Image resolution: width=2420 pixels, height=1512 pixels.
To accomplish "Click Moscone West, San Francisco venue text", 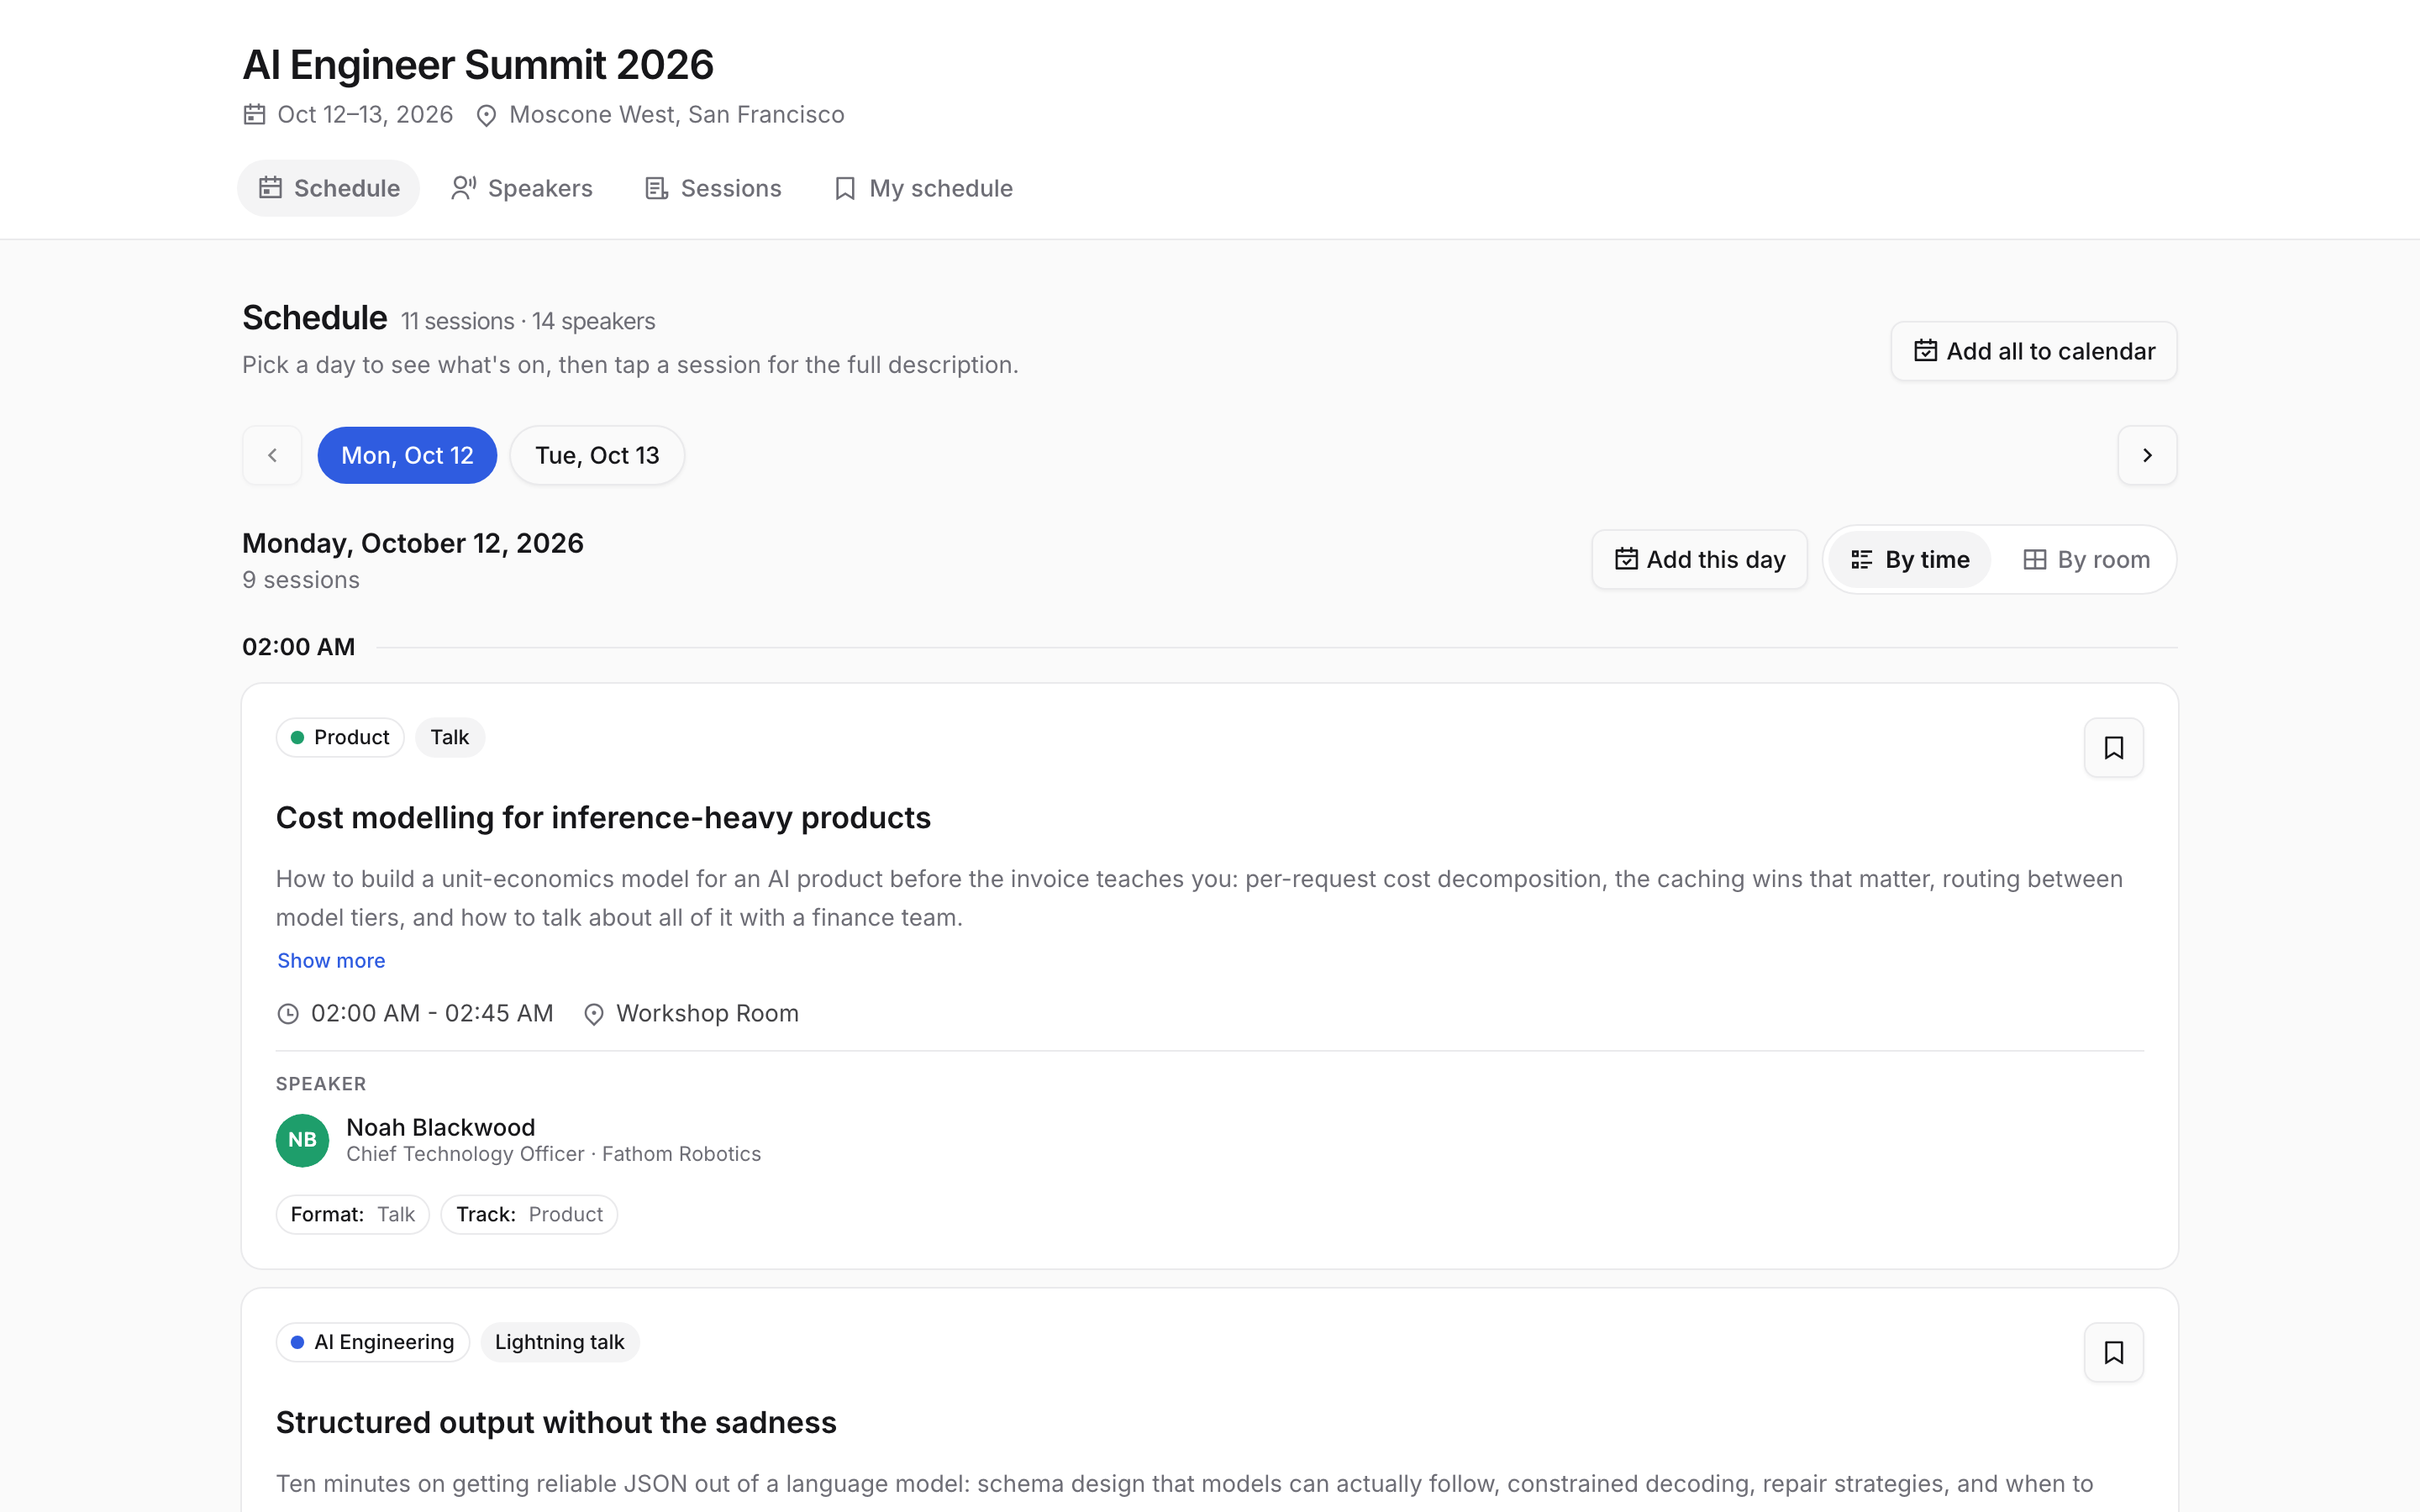I will tap(677, 114).
